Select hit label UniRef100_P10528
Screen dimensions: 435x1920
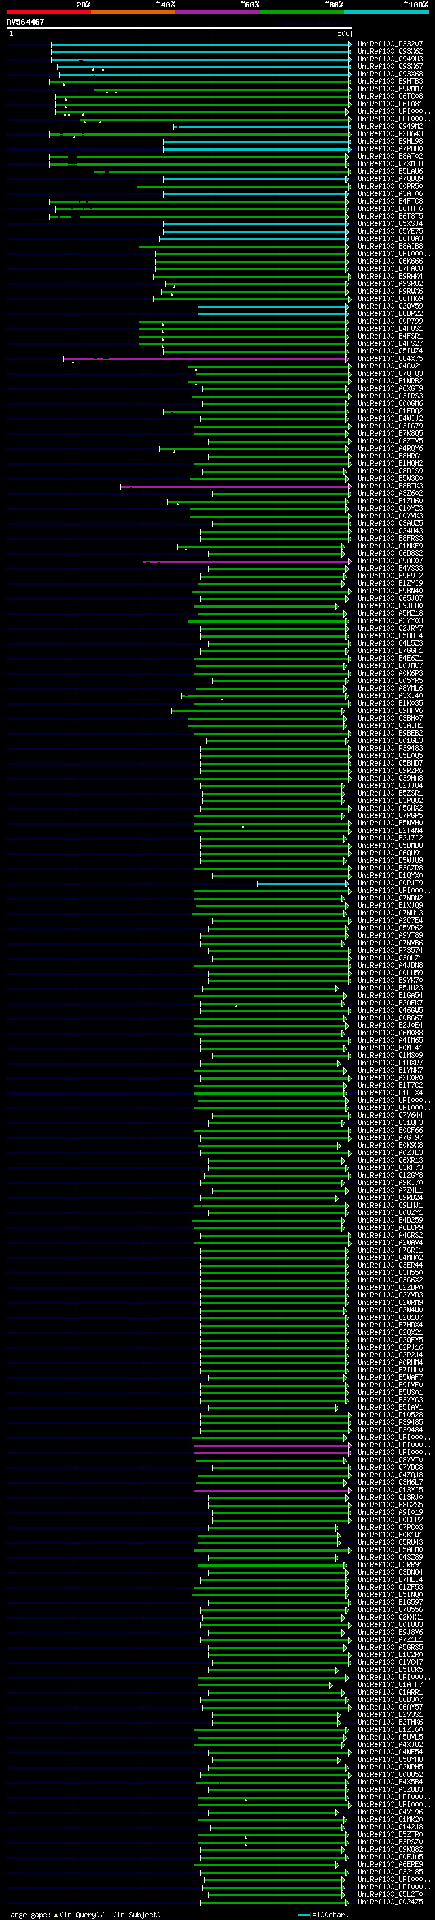coord(390,1415)
